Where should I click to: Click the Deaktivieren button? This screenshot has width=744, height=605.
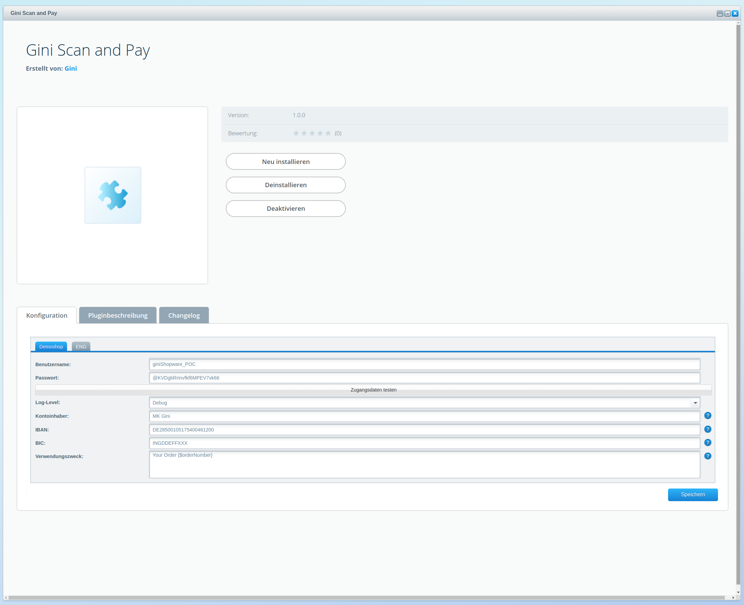(286, 208)
